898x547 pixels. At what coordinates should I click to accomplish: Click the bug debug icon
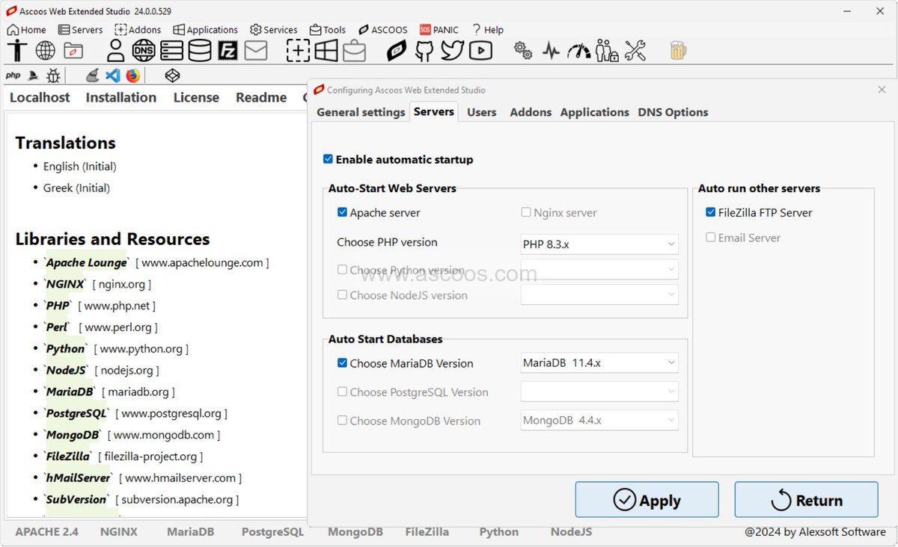pos(53,75)
